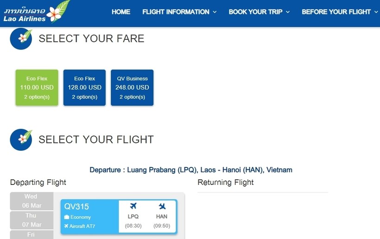Click the arrival plane icon above HAN
The height and width of the screenshot is (239, 380).
pos(162,206)
